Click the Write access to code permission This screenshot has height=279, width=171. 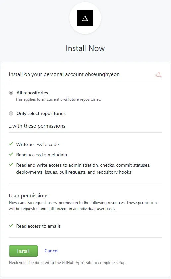(x=37, y=145)
